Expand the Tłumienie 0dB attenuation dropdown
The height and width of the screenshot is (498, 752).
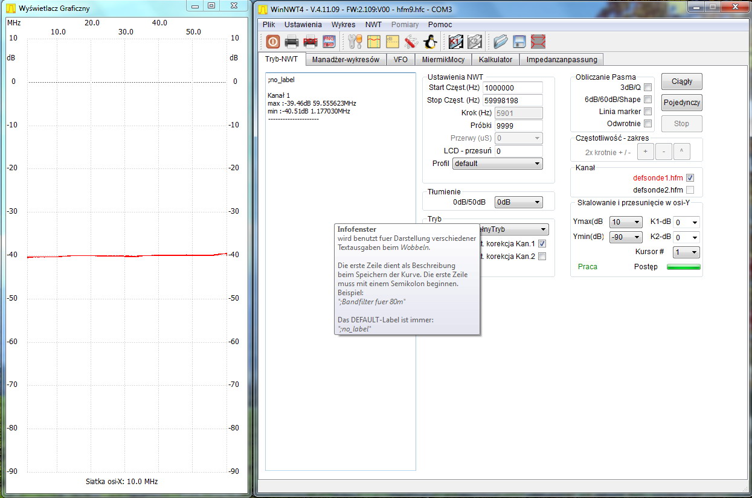518,203
